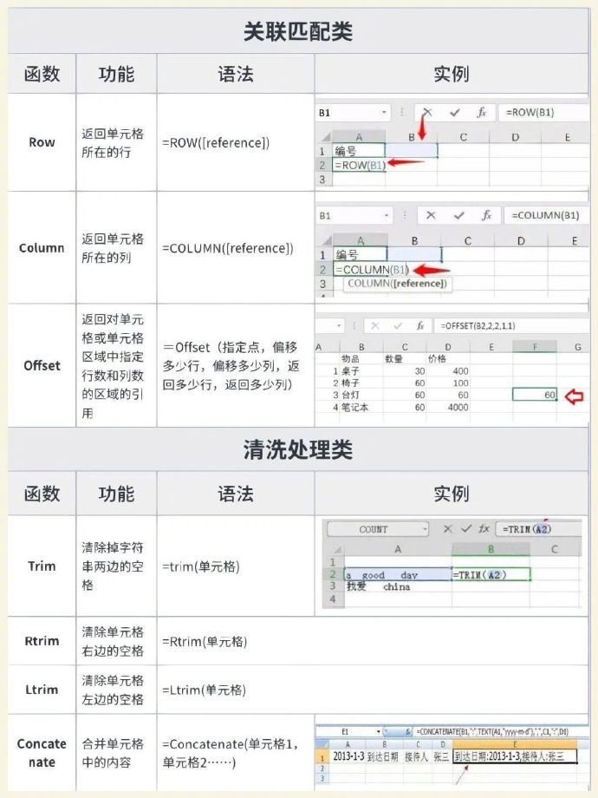Click the select-all corner in the ROW example sheet

pos(325,137)
